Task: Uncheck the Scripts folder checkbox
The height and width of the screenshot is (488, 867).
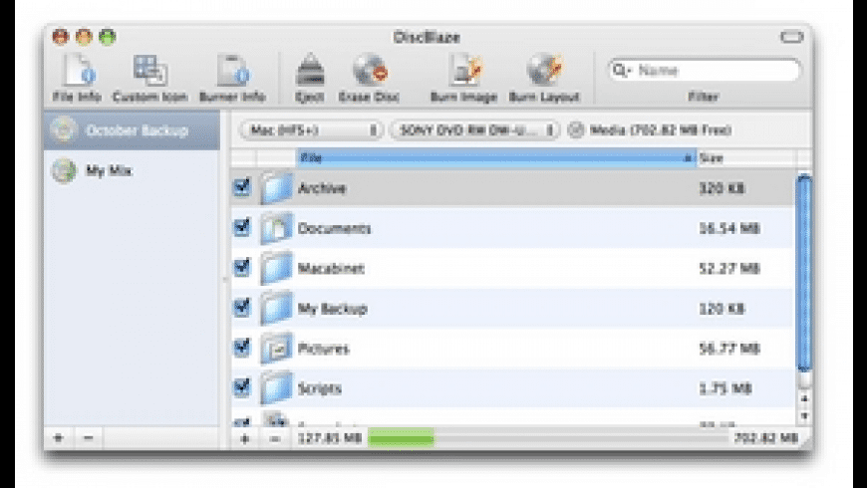Action: [241, 387]
